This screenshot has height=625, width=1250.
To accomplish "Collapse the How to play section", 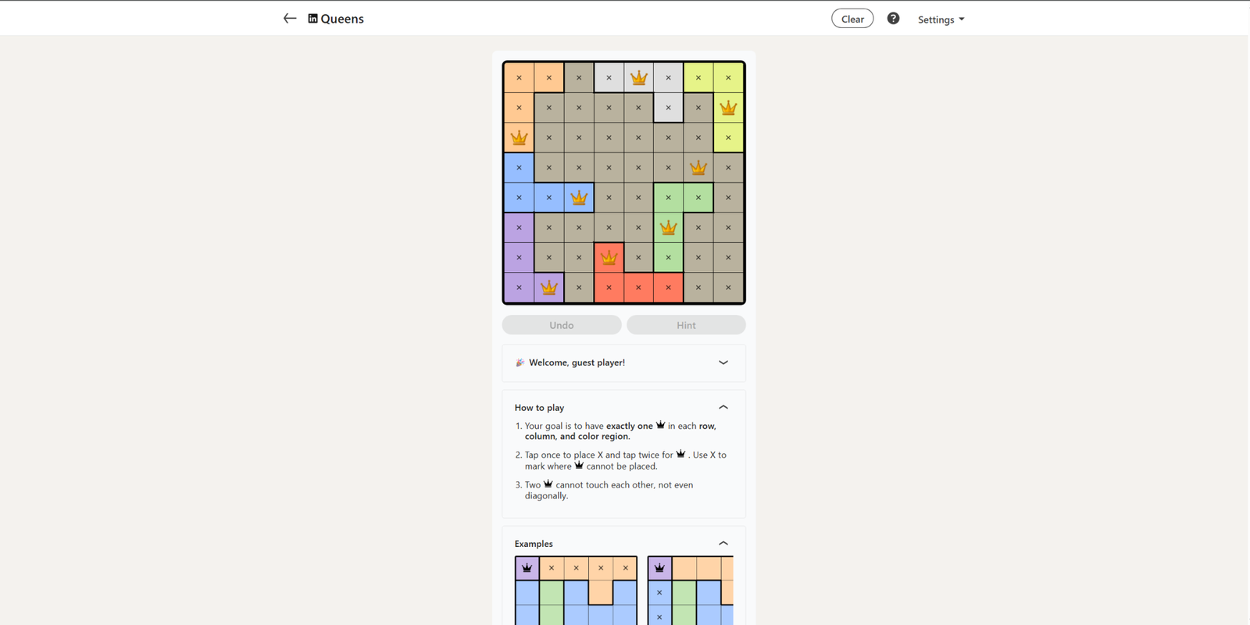I will click(723, 407).
